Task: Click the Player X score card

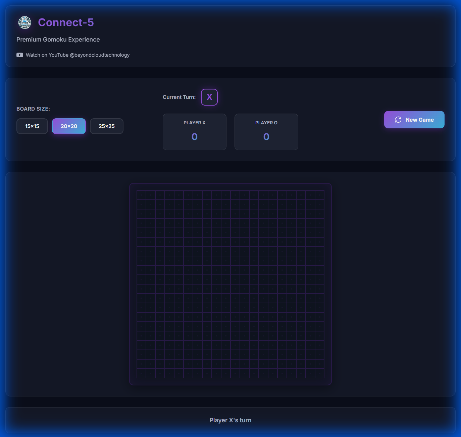Action: (x=195, y=132)
